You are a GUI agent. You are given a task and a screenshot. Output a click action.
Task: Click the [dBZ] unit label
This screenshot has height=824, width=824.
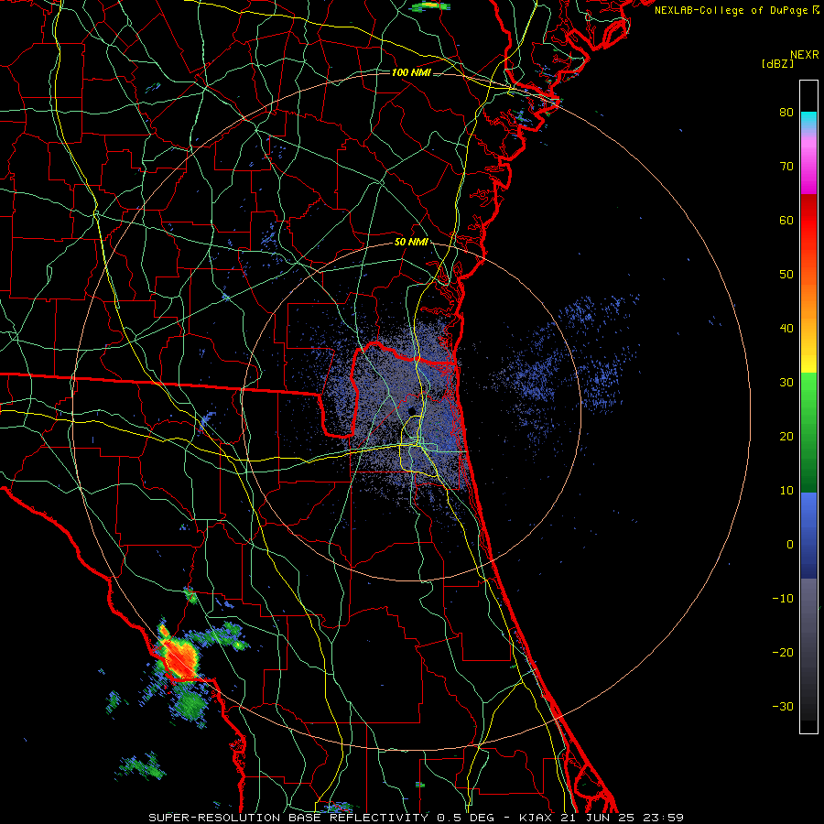pyautogui.click(x=777, y=63)
